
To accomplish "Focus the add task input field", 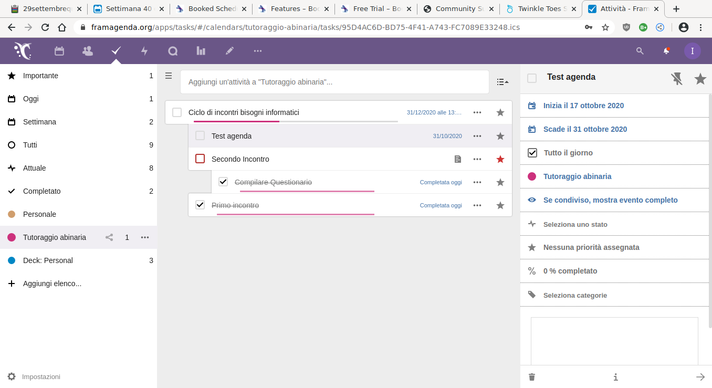I will pos(334,82).
